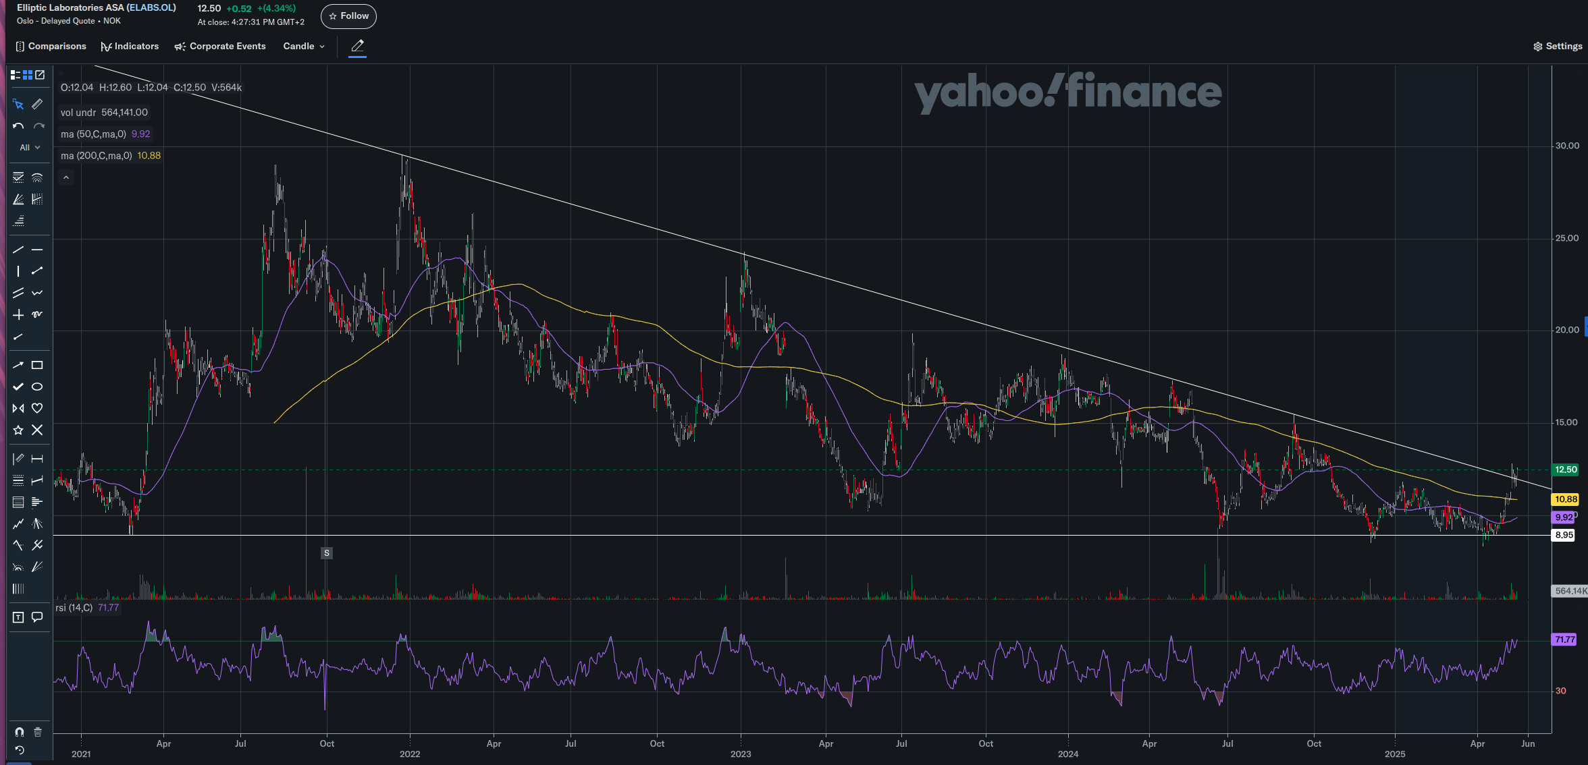The width and height of the screenshot is (1588, 765).
Task: Select the vertical time cycle lines tool
Action: (x=18, y=588)
